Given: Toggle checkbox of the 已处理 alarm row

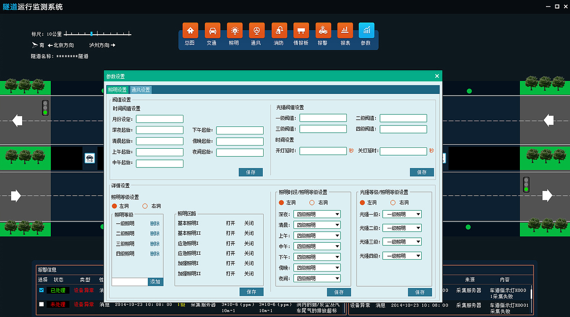Looking at the screenshot, I should (x=41, y=290).
